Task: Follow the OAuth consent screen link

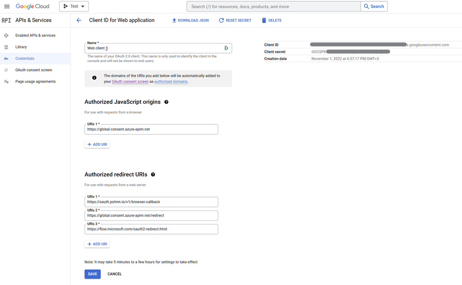Action: [x=130, y=81]
